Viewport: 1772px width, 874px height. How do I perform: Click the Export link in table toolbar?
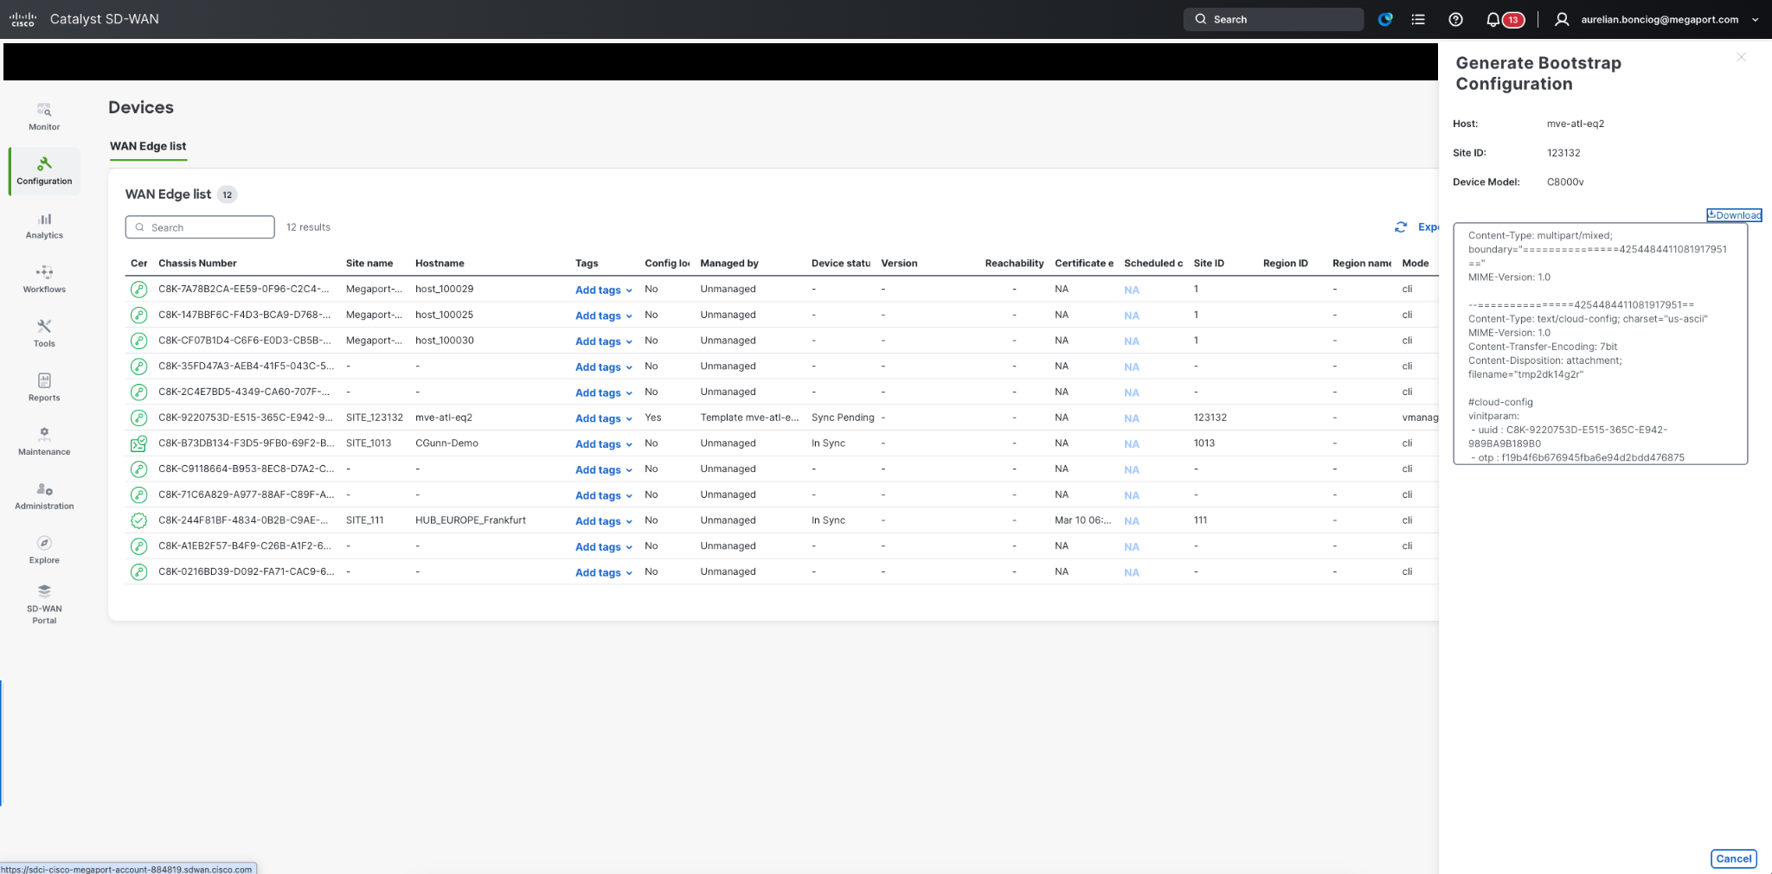click(x=1429, y=226)
